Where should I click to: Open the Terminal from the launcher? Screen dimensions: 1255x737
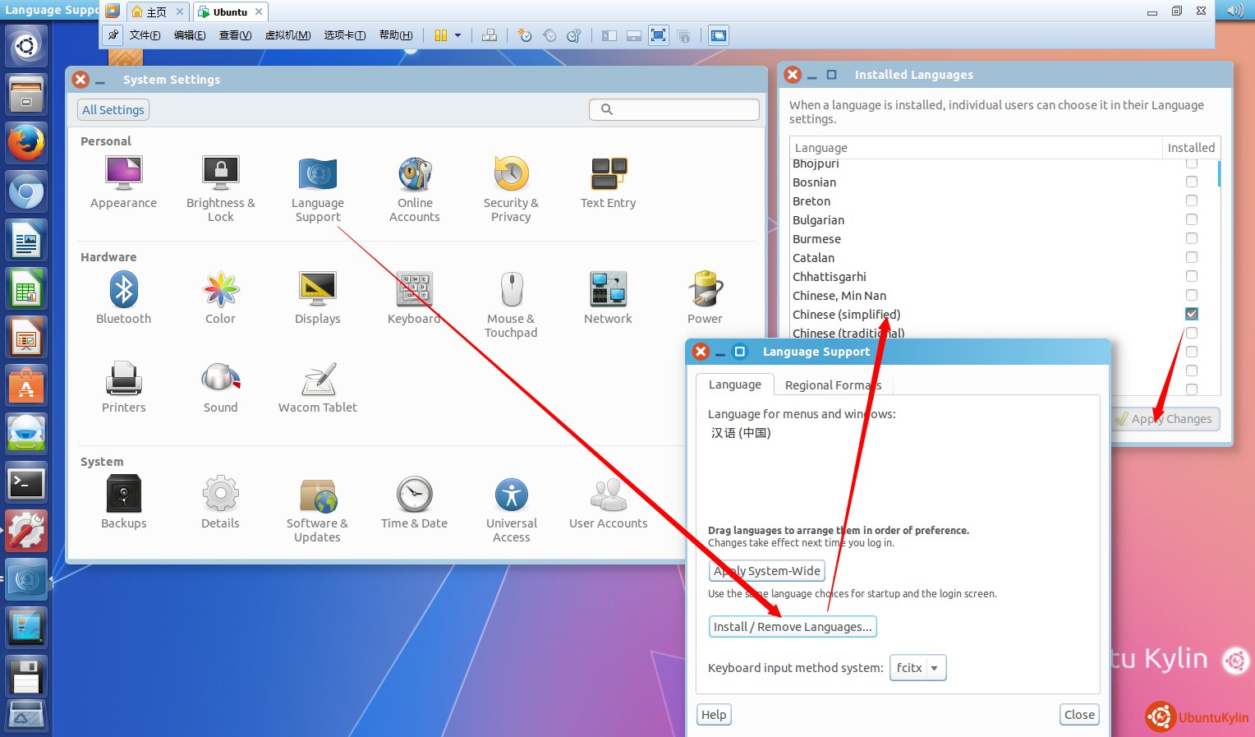(25, 484)
